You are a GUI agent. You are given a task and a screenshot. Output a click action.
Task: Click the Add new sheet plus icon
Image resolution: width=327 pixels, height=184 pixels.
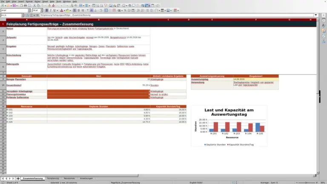click(18, 178)
